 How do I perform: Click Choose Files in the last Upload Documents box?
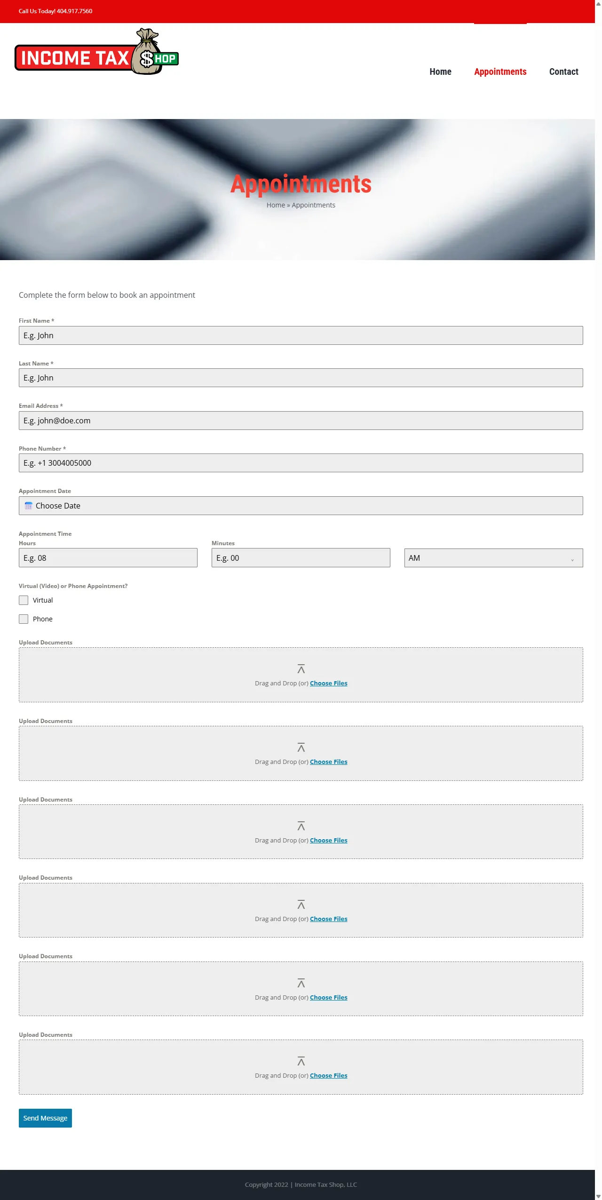click(329, 1076)
